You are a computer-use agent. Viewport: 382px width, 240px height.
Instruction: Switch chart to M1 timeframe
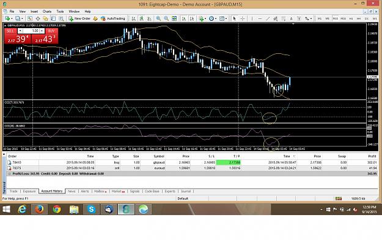[320, 18]
